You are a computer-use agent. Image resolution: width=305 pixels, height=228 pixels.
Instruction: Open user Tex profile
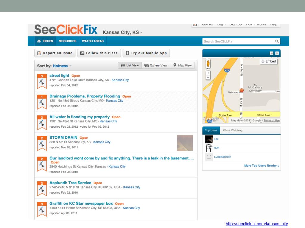tap(216, 139)
